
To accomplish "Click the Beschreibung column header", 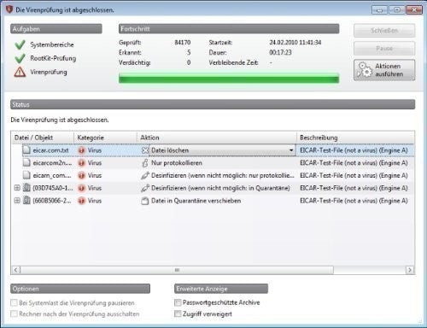I will click(355, 138).
